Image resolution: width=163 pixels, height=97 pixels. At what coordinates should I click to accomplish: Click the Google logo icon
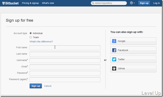[x=114, y=41]
